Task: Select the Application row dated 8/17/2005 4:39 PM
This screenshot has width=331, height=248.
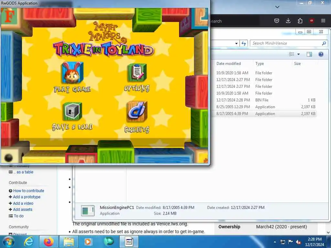Action: pyautogui.click(x=266, y=113)
